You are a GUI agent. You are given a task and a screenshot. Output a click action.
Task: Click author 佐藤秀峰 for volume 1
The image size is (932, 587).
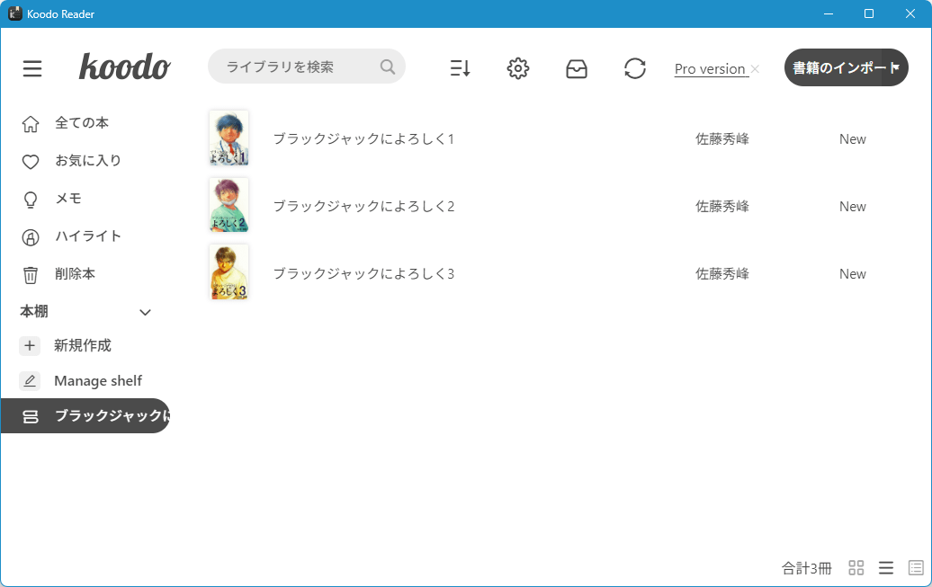722,139
